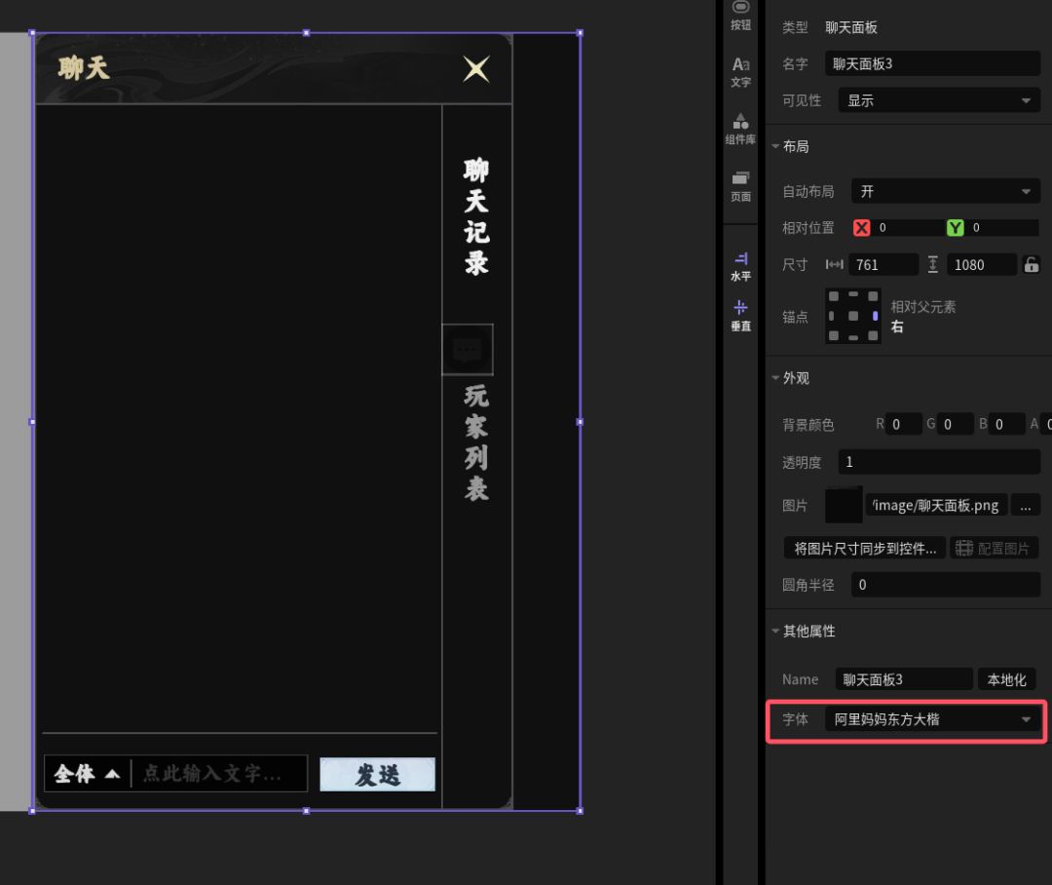Select the middle-left anchor point
Screen dimensions: 1052x885
click(x=831, y=316)
